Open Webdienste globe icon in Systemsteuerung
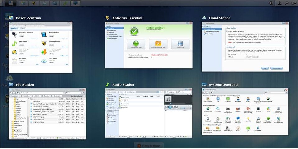This screenshot has width=298, height=149. tap(208, 110)
